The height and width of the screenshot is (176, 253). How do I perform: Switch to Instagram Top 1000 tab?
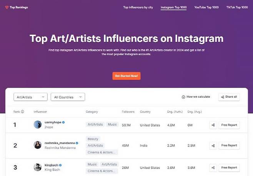[173, 7]
